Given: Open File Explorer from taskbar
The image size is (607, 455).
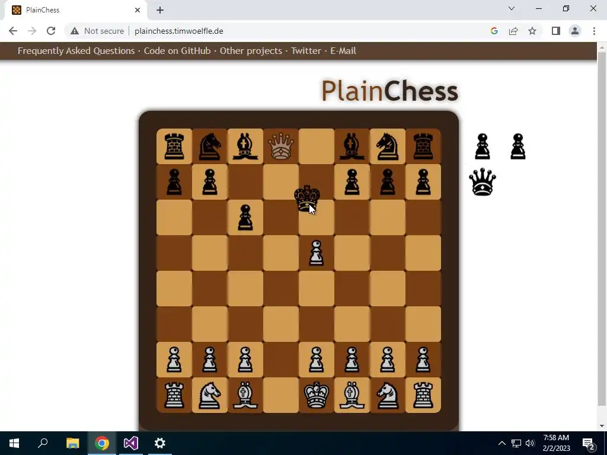Looking at the screenshot, I should (x=72, y=443).
